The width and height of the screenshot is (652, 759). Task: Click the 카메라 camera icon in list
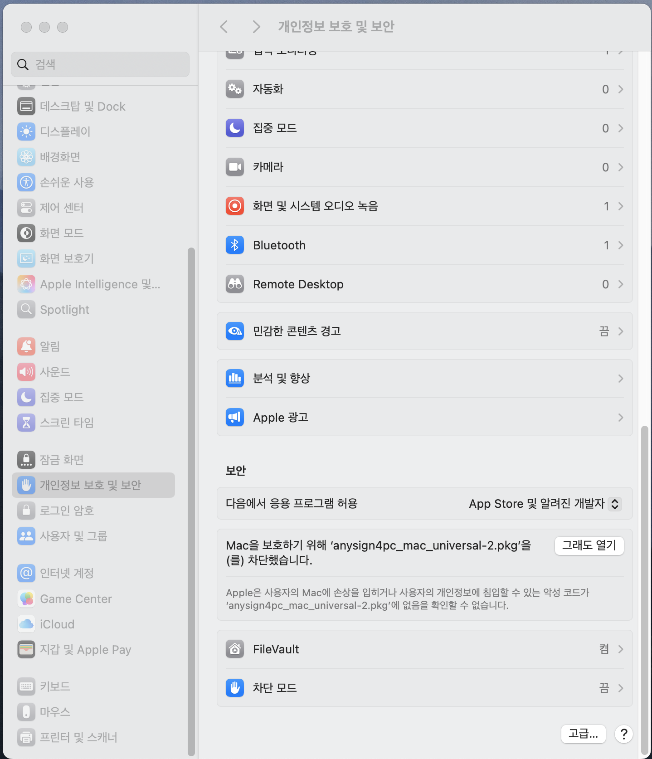235,167
